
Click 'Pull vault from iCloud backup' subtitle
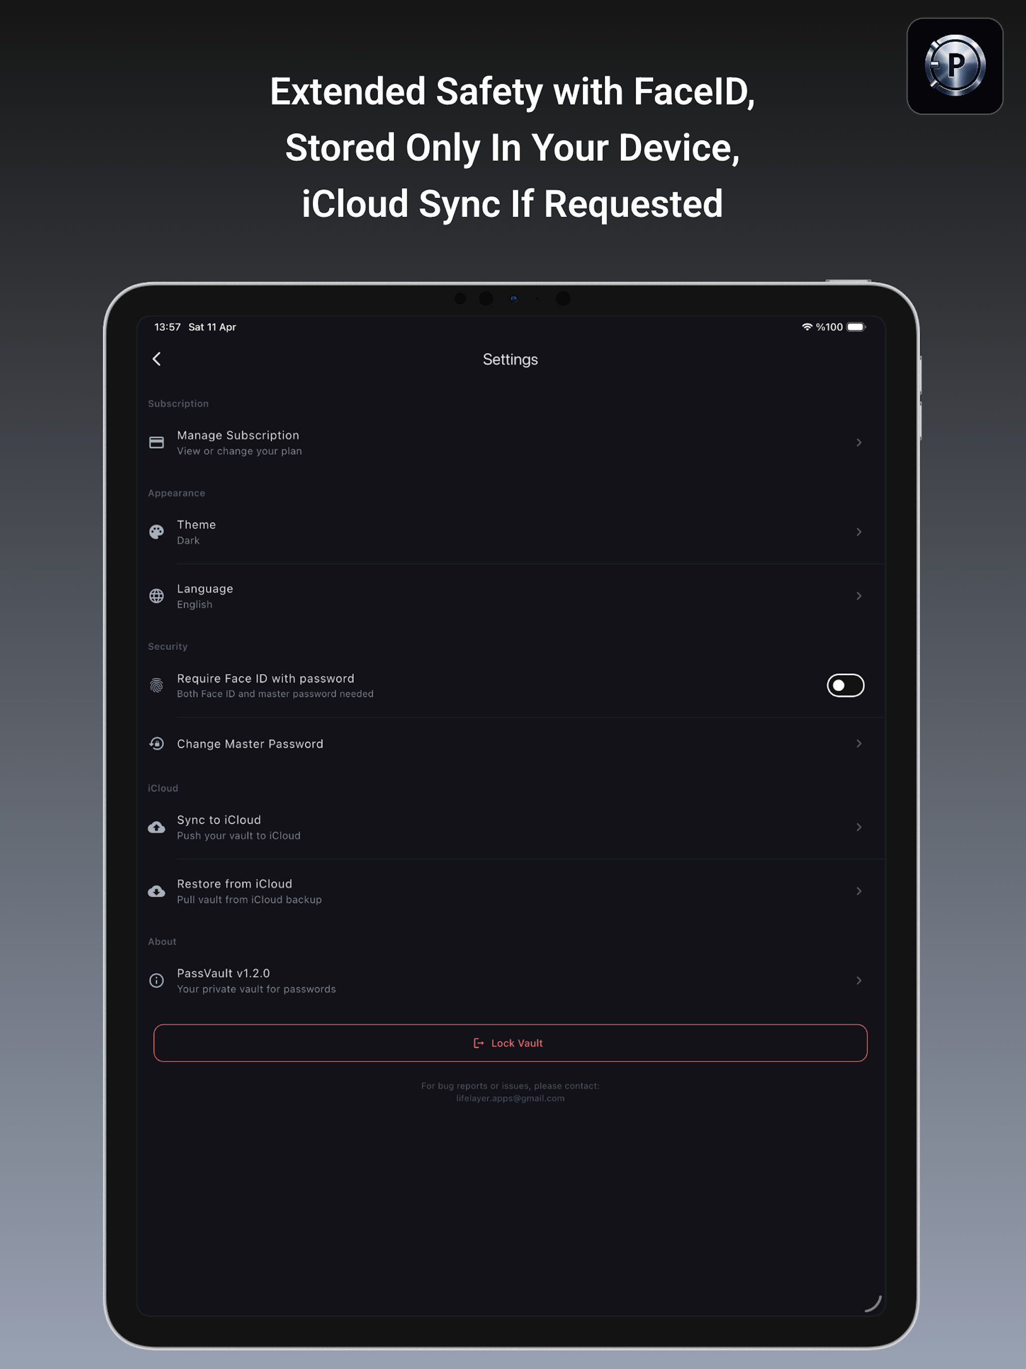[249, 900]
